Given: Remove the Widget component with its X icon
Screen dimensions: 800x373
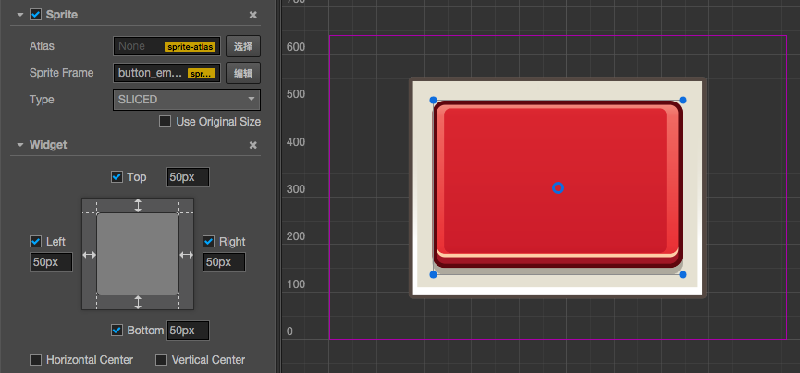Looking at the screenshot, I should [x=253, y=145].
